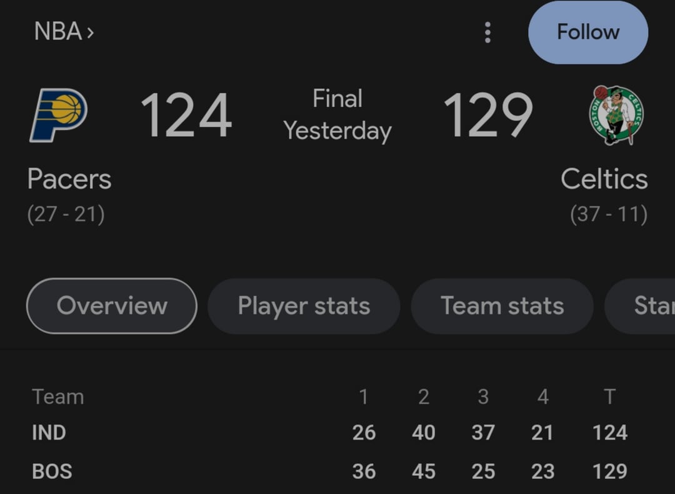Click the Team column header
The width and height of the screenshot is (675, 494).
tap(57, 396)
